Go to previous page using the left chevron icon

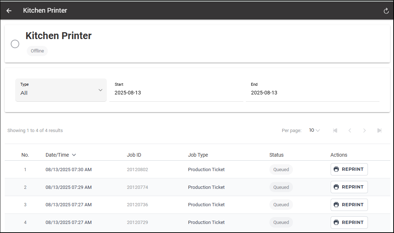click(x=350, y=130)
